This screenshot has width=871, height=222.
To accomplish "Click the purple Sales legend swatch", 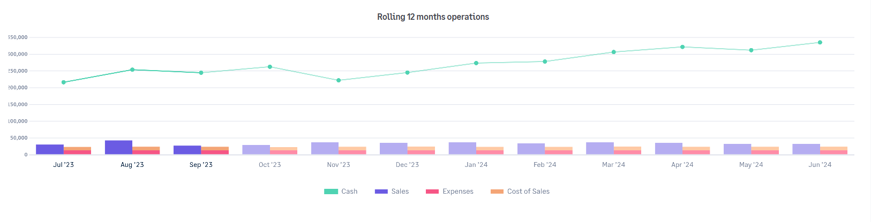I will point(381,192).
